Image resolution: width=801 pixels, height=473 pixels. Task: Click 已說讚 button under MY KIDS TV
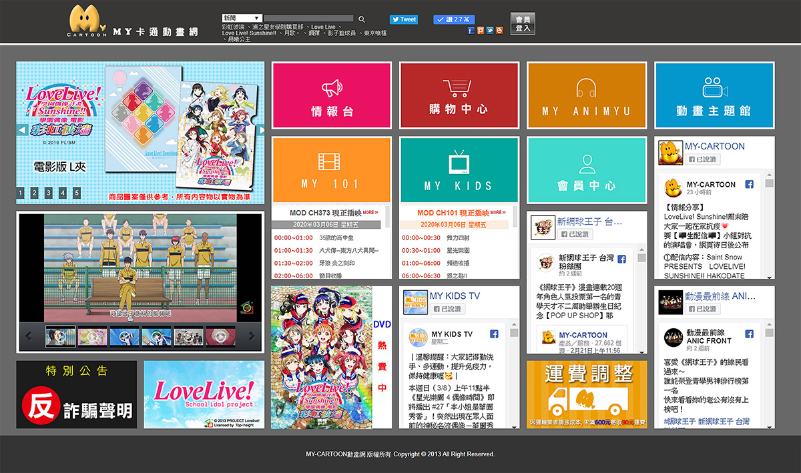coord(447,309)
